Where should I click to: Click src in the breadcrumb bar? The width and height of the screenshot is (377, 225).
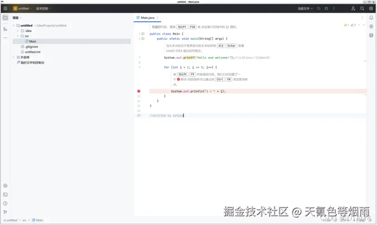click(24, 220)
